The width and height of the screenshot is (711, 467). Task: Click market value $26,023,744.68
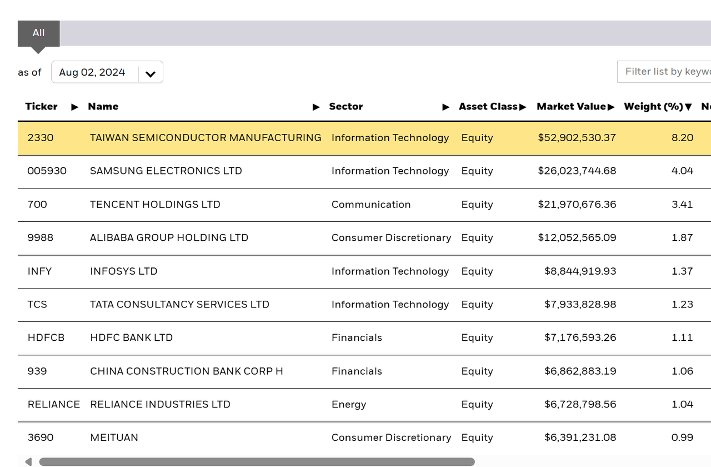coord(577,171)
